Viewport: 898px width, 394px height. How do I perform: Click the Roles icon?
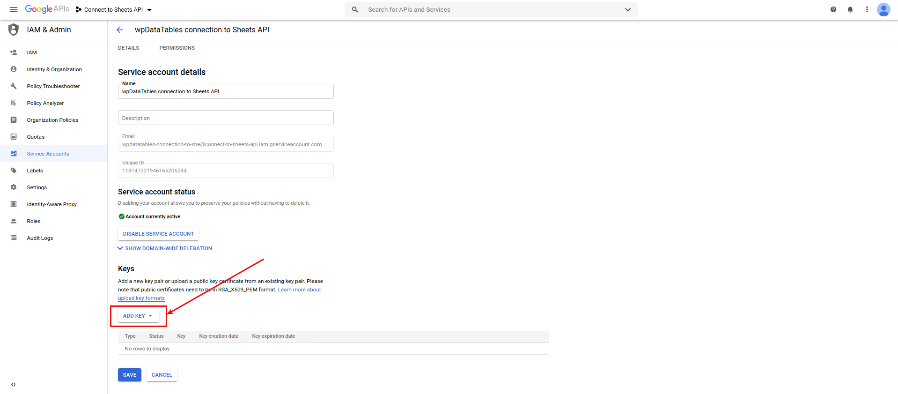[14, 221]
